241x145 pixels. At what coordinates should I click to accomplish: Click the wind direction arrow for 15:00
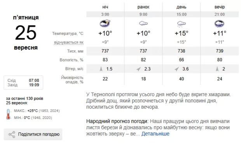(177, 69)
